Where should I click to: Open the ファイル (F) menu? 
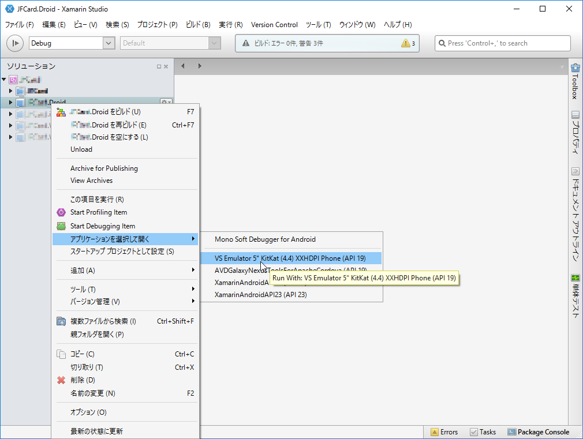tap(19, 25)
